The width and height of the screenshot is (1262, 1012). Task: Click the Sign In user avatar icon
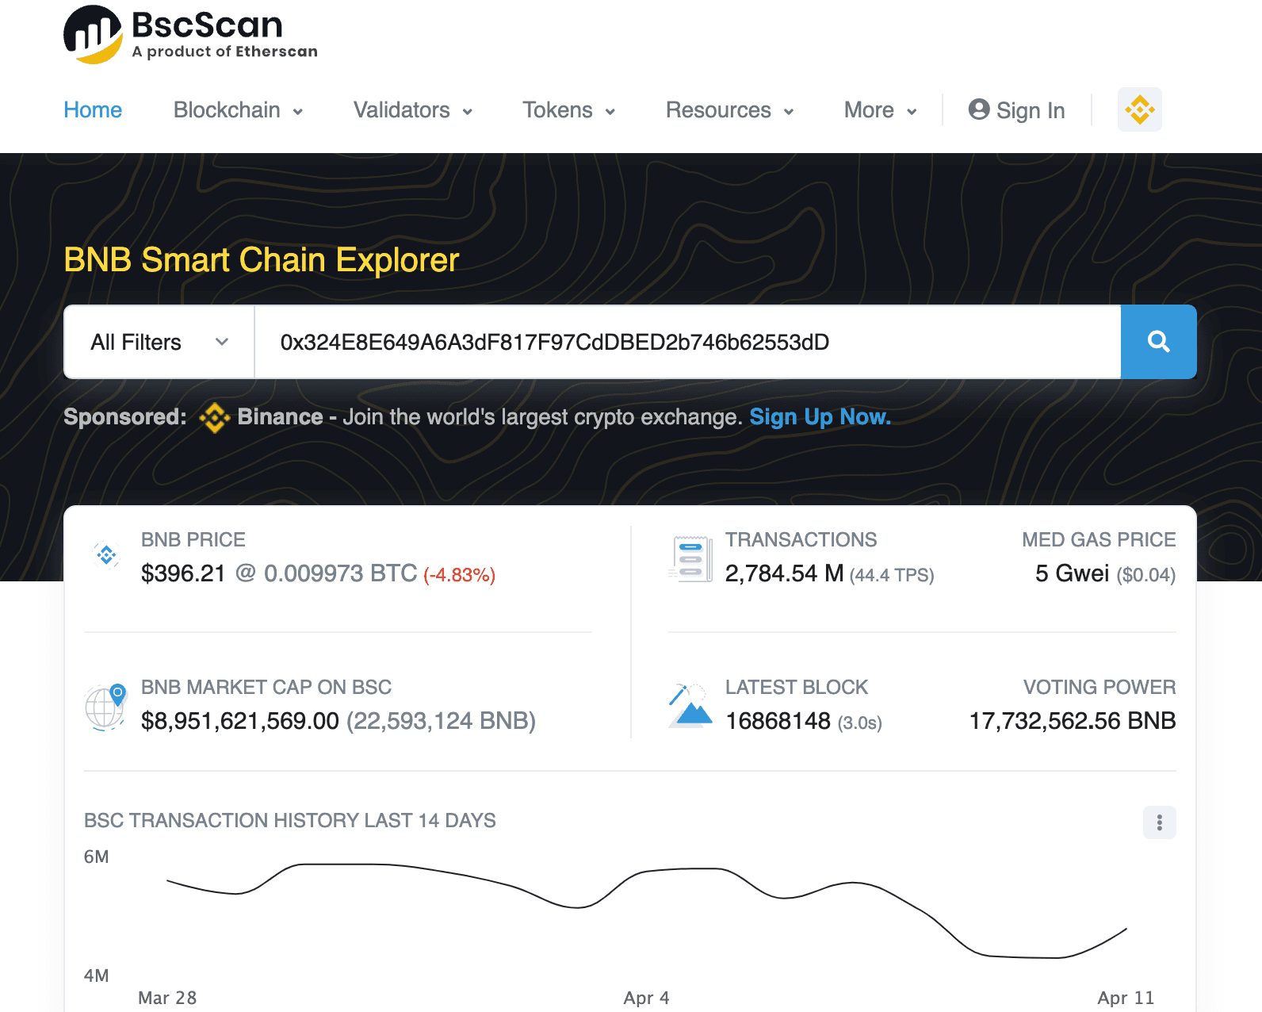tap(979, 109)
